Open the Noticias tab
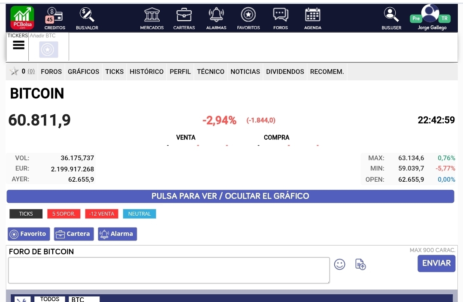Screen dimensions: 463x302 click(245, 71)
